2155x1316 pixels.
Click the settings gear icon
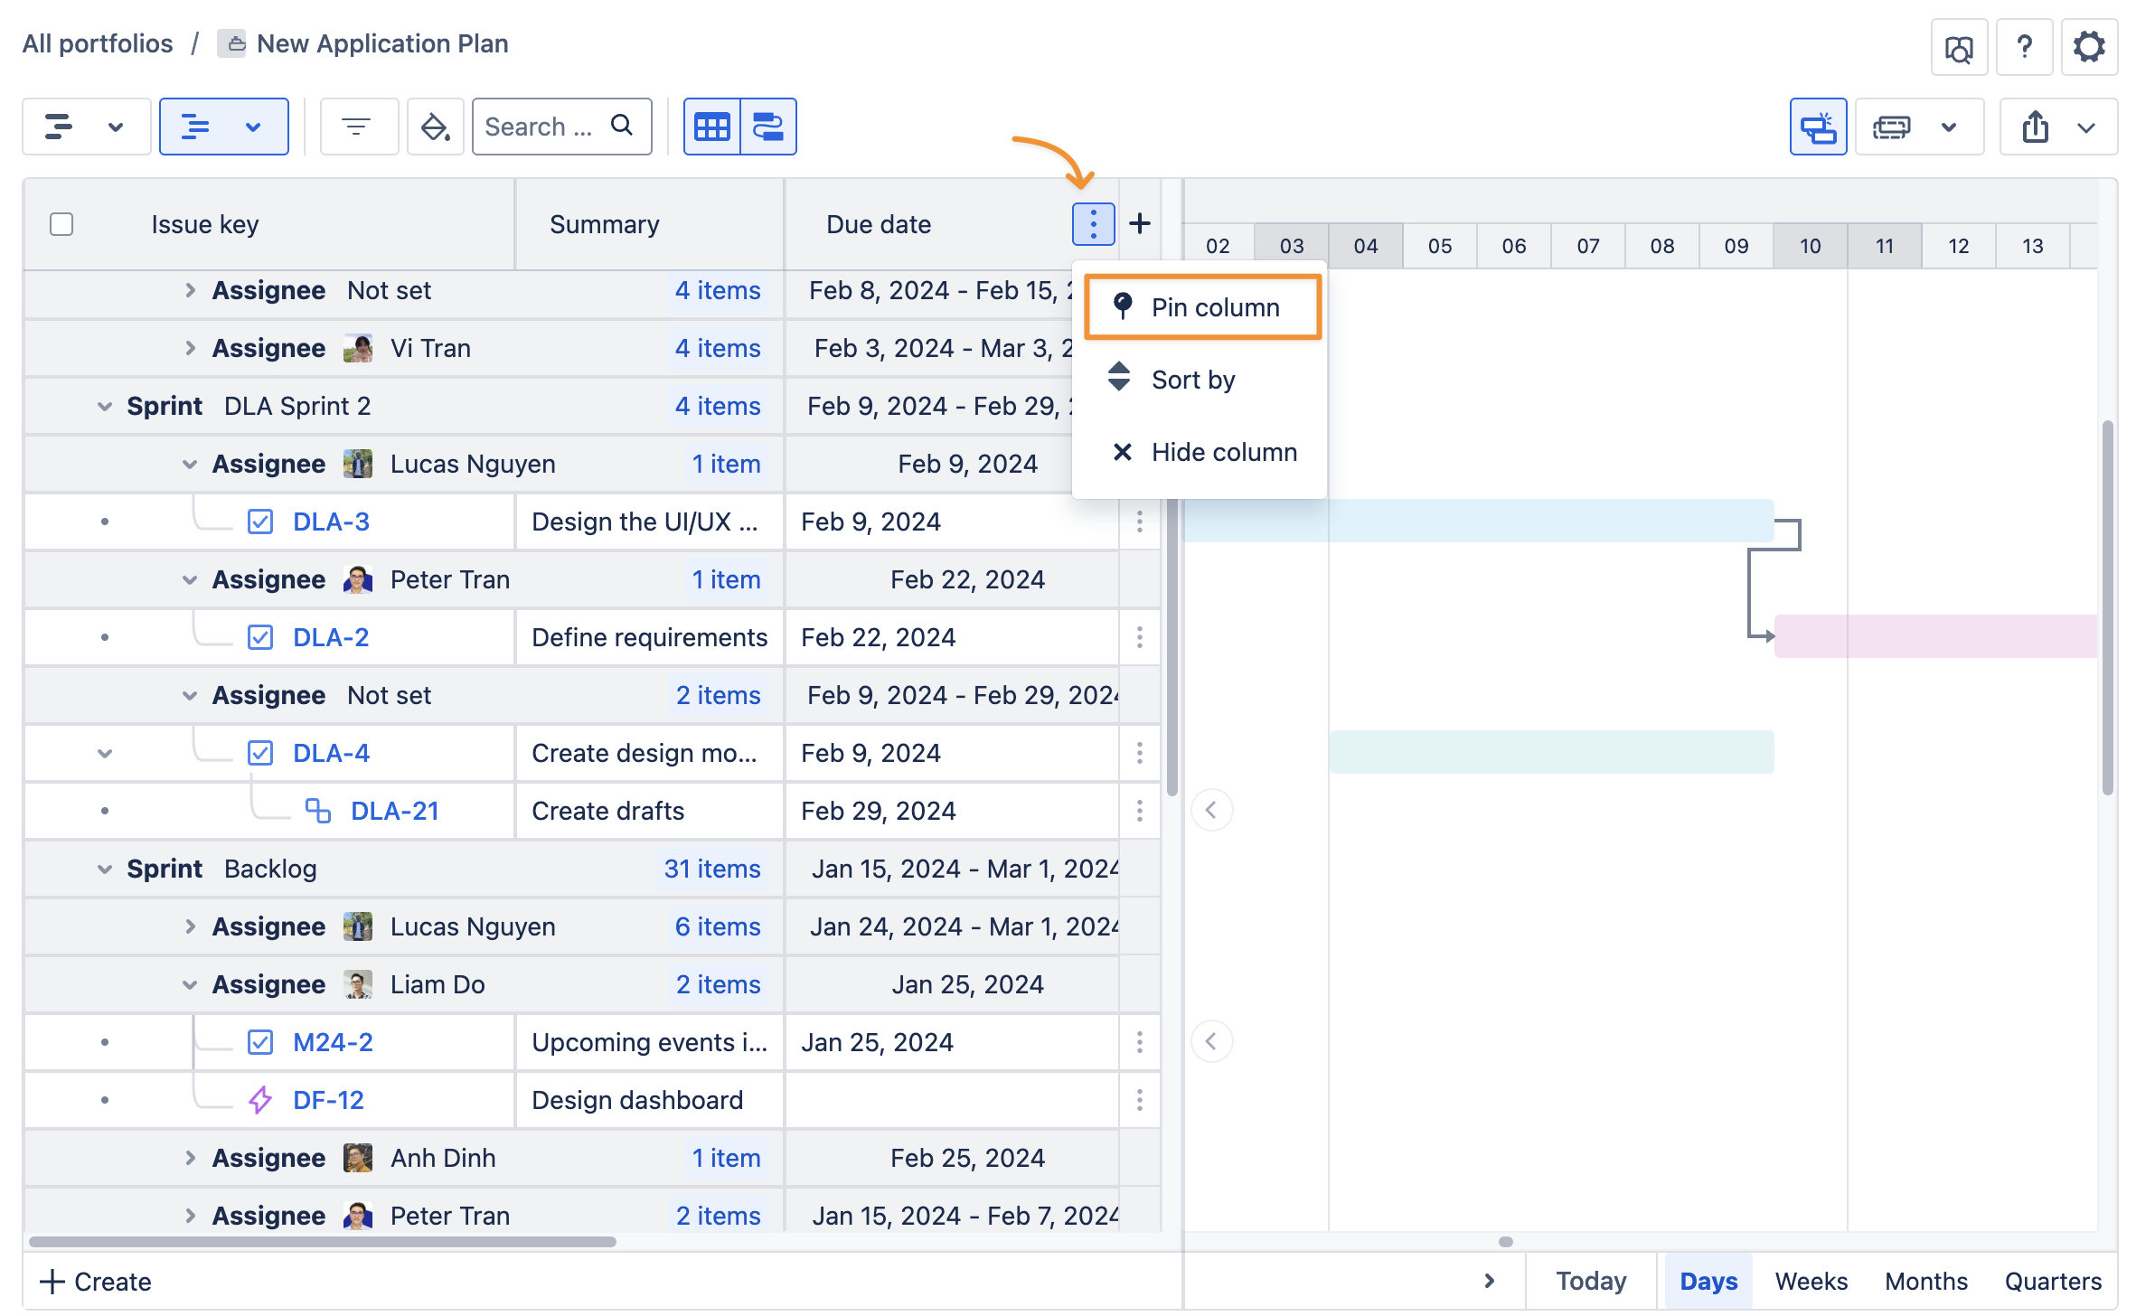(x=2089, y=47)
